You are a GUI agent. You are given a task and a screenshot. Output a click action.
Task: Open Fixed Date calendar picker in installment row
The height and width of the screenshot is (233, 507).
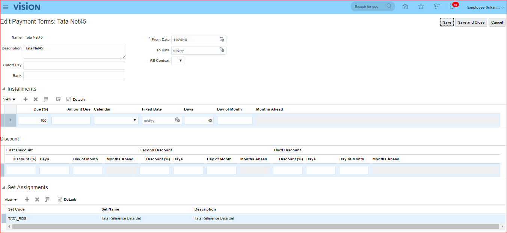coord(178,120)
